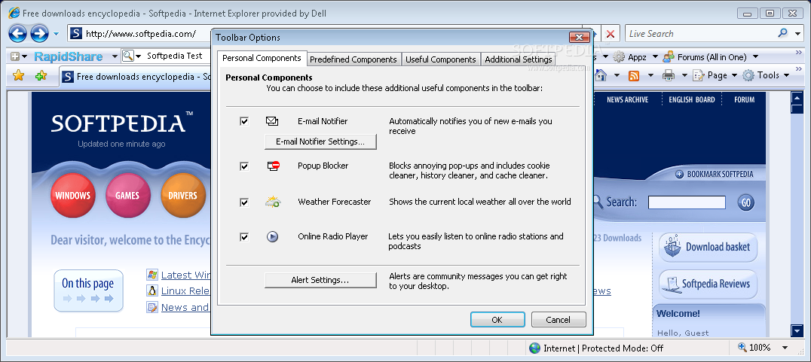Click the Live Search magnifier icon
Screen dimensions: 811x362
pyautogui.click(x=782, y=34)
